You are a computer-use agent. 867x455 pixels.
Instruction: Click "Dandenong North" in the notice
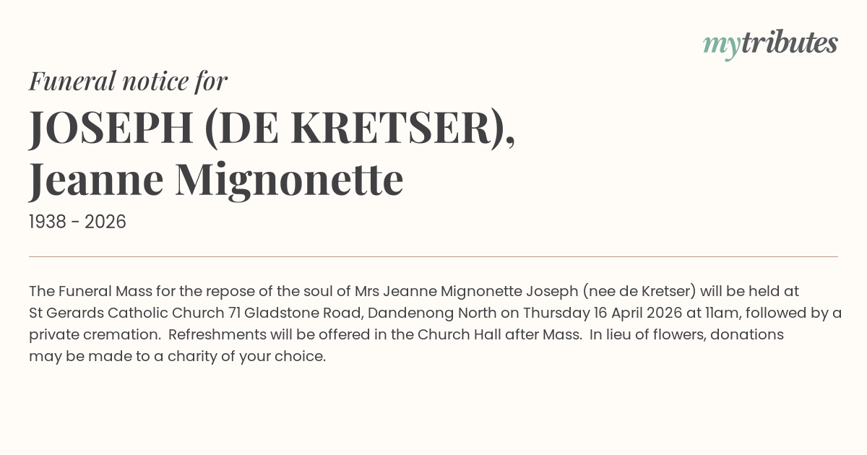click(432, 313)
